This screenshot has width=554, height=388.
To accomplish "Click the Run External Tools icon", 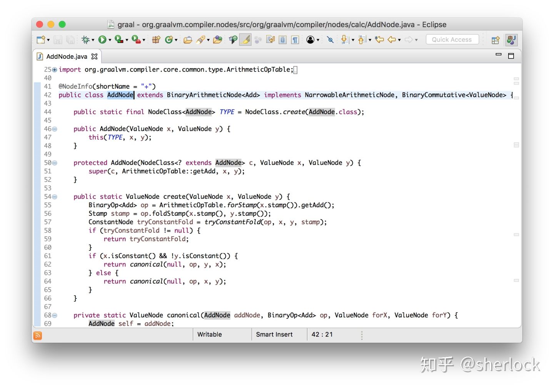I will (136, 39).
